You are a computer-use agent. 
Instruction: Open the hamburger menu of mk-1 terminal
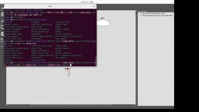pos(89,6)
